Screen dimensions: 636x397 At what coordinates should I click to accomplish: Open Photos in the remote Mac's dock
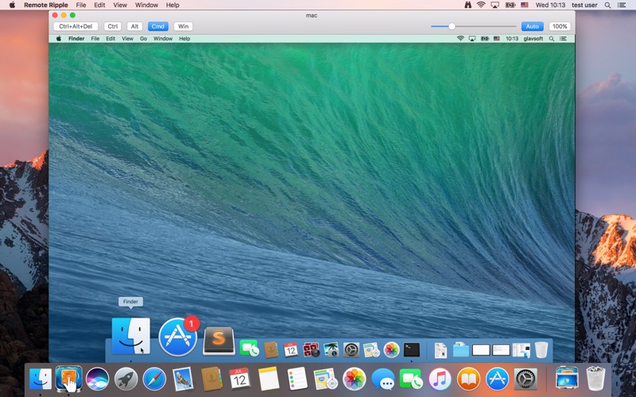coord(391,349)
